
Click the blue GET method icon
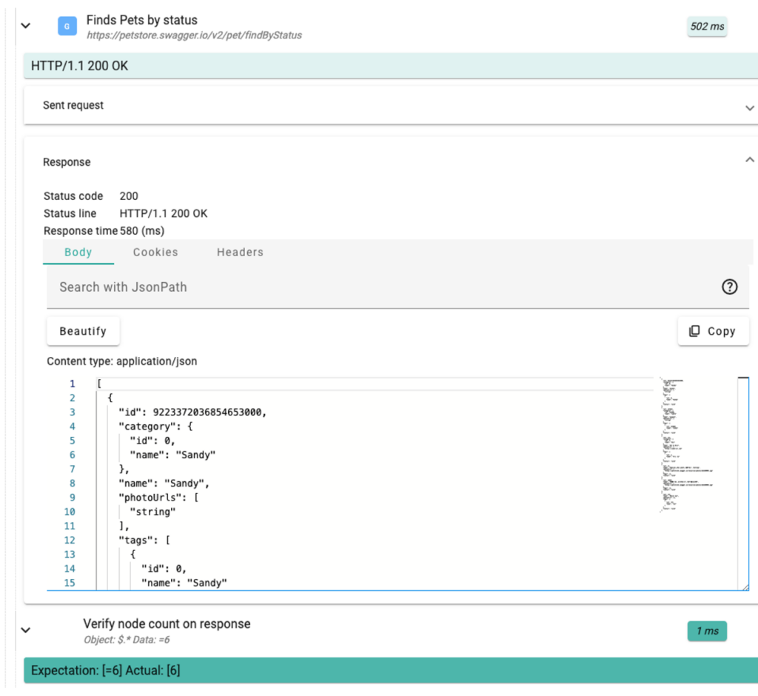click(x=67, y=27)
